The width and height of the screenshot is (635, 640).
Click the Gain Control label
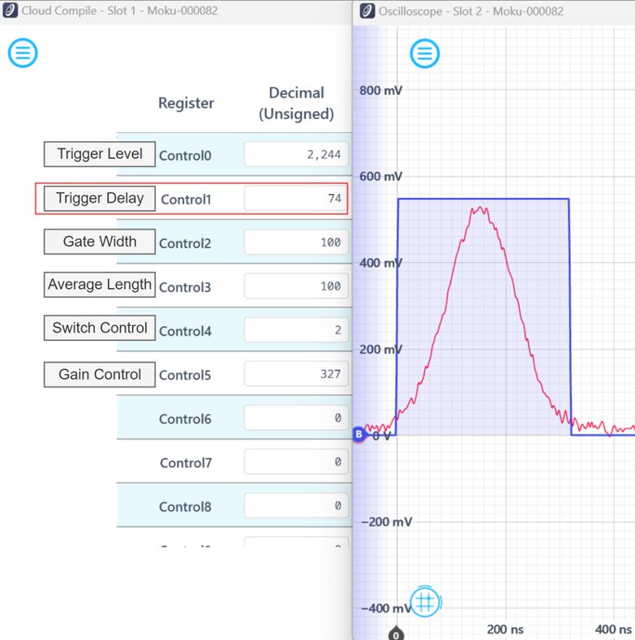click(99, 375)
